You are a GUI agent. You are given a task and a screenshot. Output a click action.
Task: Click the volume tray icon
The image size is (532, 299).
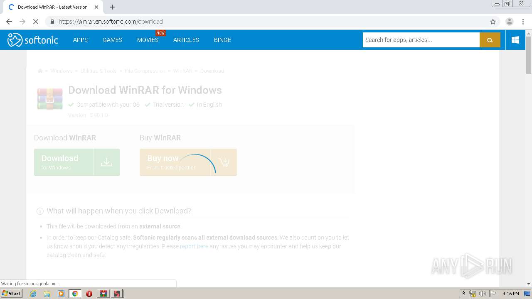482,294
